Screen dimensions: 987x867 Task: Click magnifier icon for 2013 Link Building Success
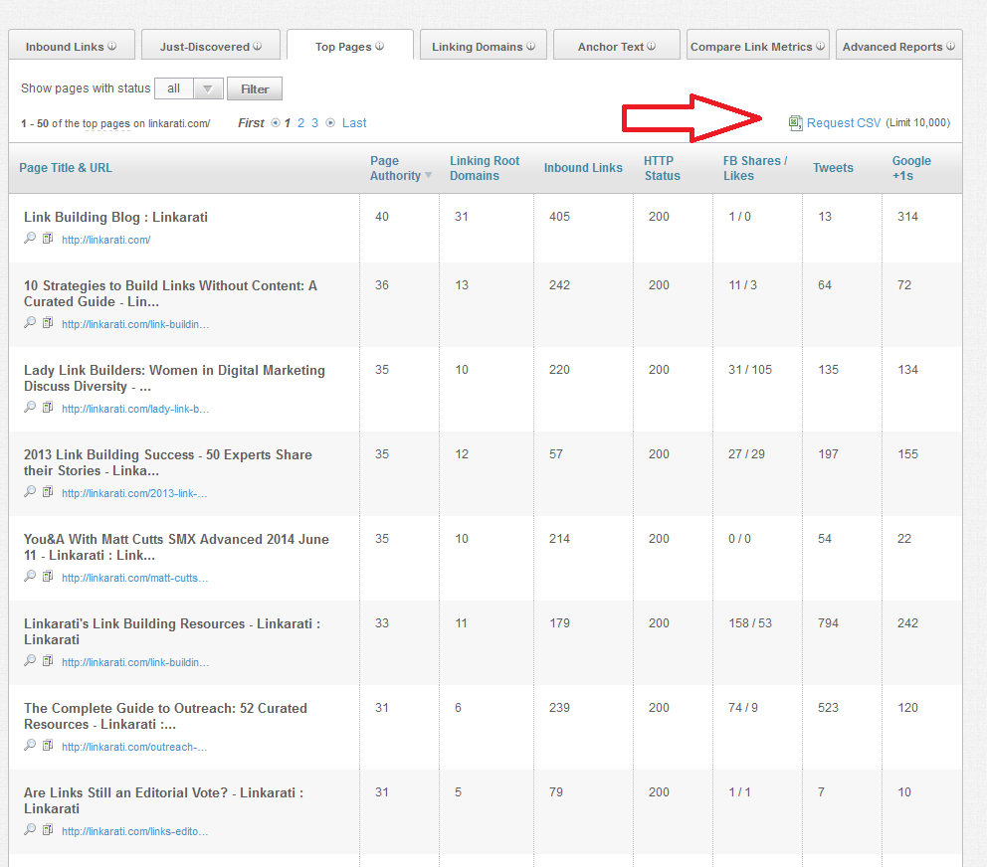(30, 491)
